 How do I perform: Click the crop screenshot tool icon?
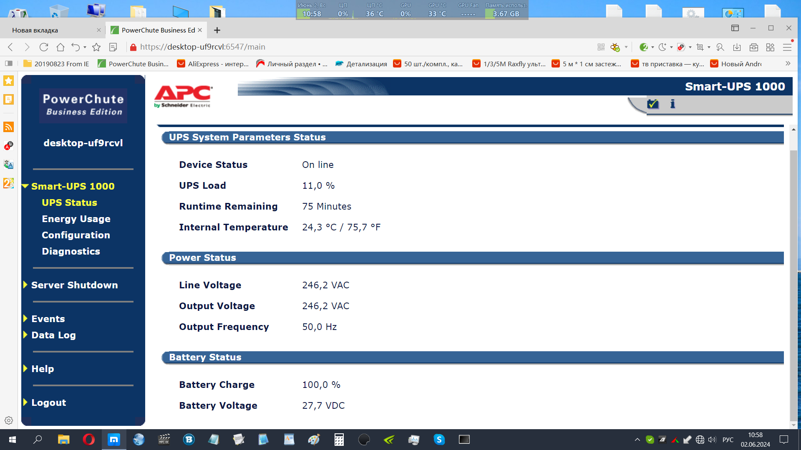click(700, 47)
